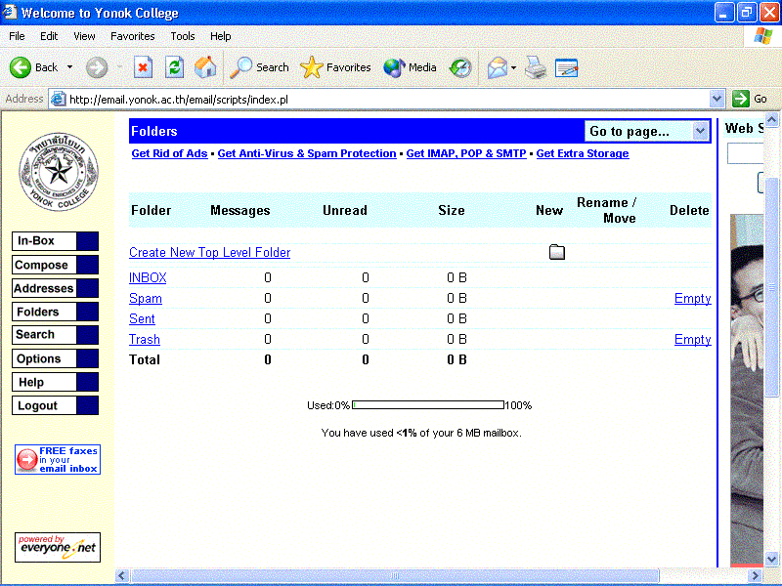Empty the Trash folder

coord(692,340)
